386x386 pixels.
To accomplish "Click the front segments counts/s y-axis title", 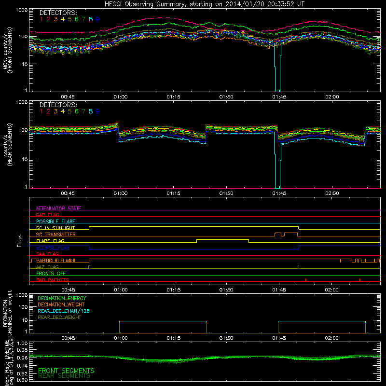I will click(x=8, y=51).
